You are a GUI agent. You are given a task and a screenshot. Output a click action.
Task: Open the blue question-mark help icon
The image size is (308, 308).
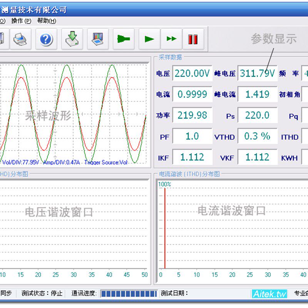46,39
